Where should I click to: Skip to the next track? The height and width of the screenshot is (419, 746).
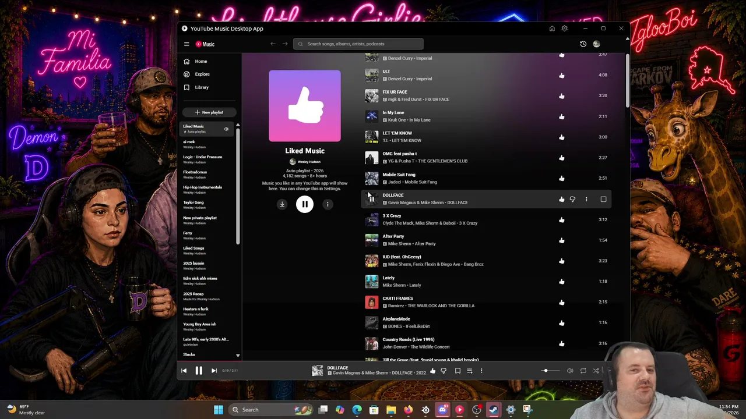(214, 371)
